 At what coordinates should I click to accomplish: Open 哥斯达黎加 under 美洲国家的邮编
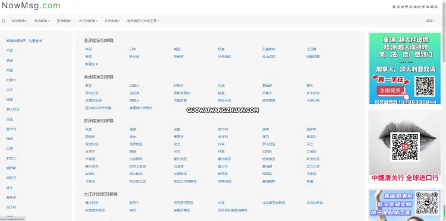coord(182,93)
